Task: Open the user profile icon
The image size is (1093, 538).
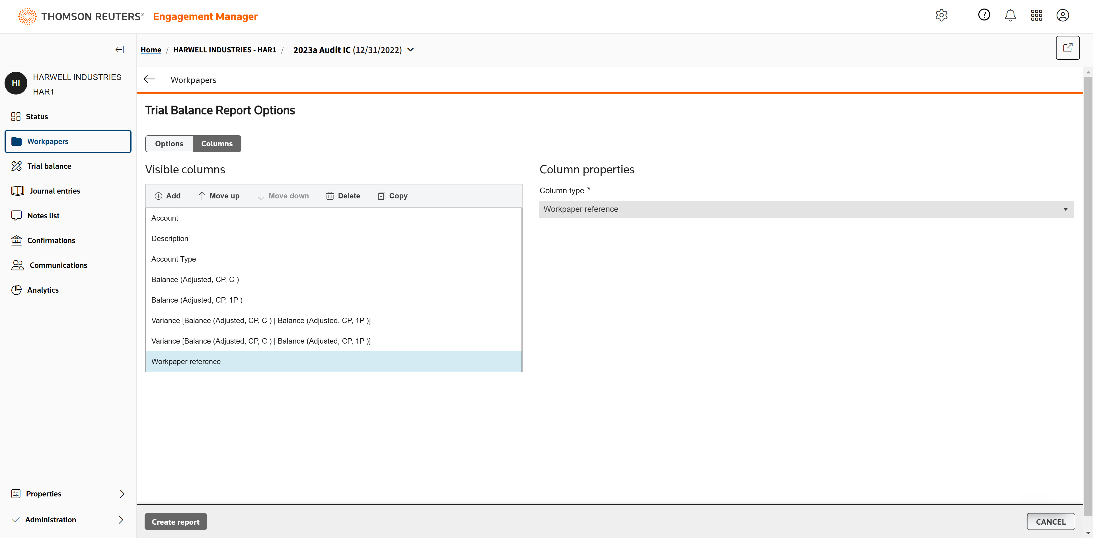Action: pos(1063,15)
